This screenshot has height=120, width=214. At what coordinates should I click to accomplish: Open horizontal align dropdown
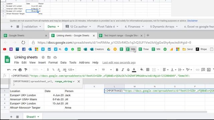click(x=166, y=70)
